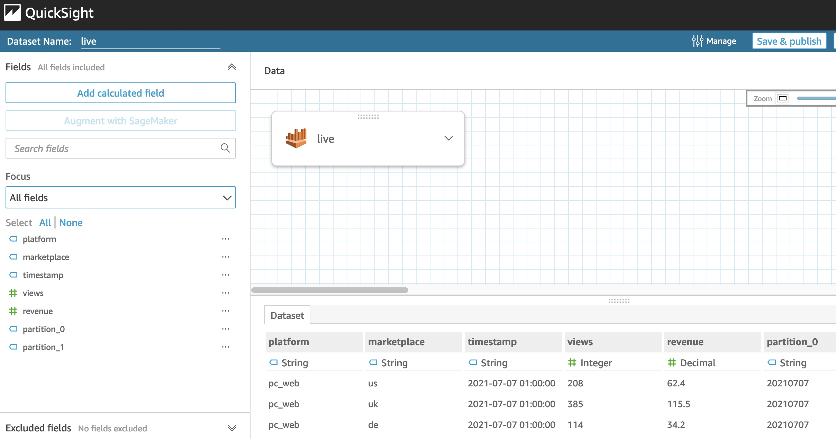Click the timestamp column header
Viewport: 836px width, 439px height.
[514, 342]
